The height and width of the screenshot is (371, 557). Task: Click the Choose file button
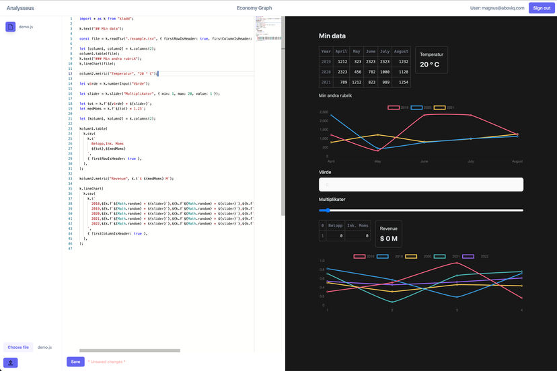(x=18, y=347)
